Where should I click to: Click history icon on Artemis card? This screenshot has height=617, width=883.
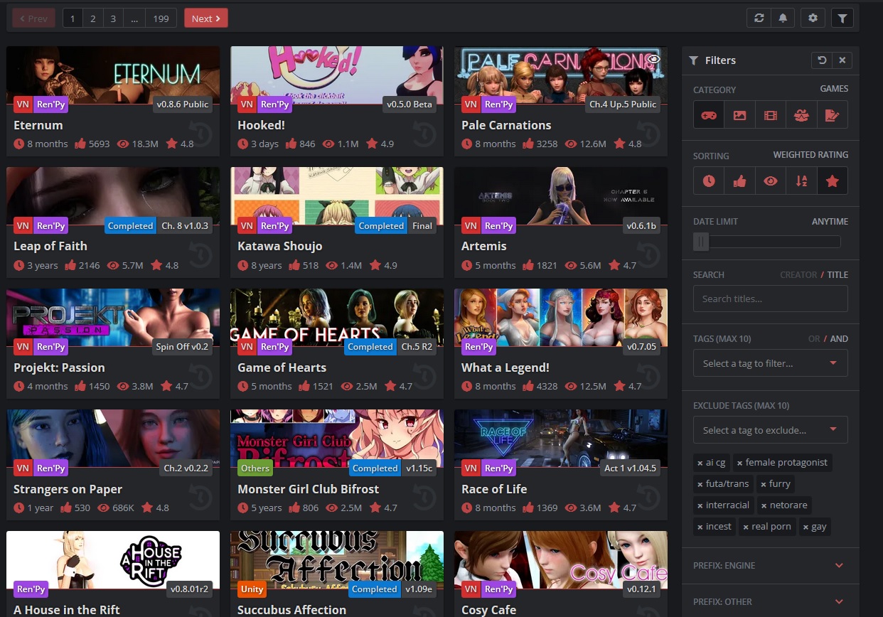point(649,254)
